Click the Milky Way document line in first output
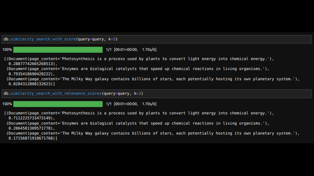This screenshot has height=176, width=314. click(x=153, y=79)
